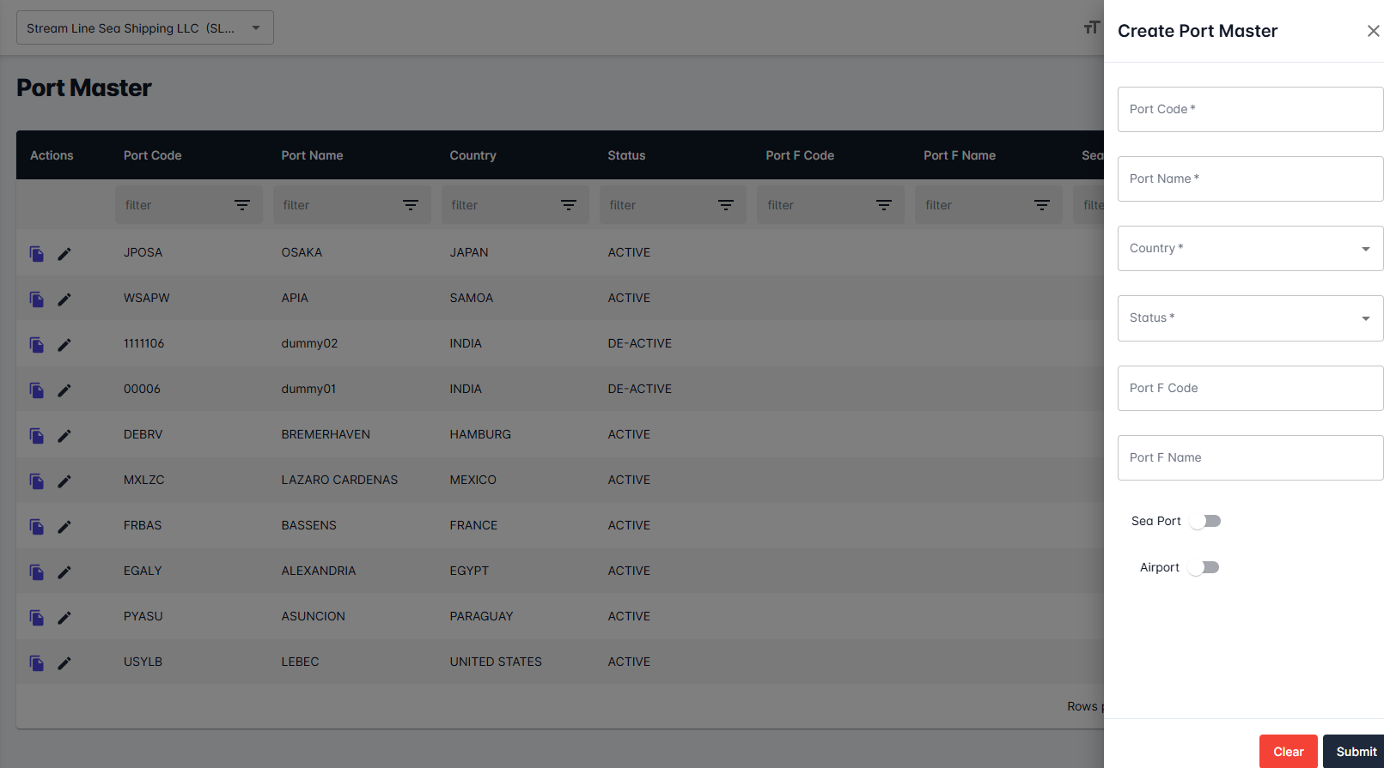Image resolution: width=1384 pixels, height=768 pixels.
Task: Copy the WSAPW port row
Action: [37, 299]
